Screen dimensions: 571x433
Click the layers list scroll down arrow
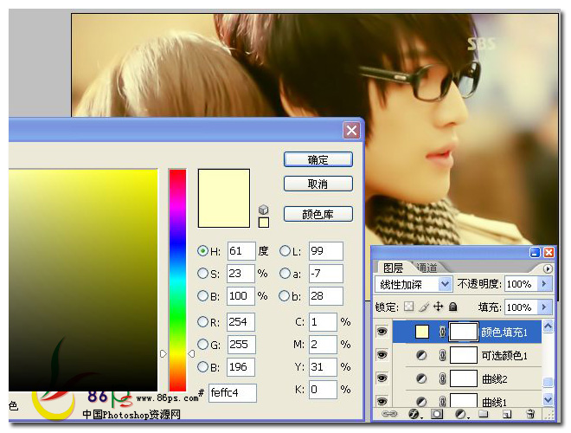click(548, 399)
